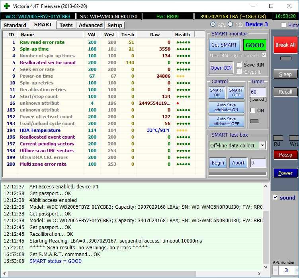Open the Advanced tab
299x278 pixels.
[x=91, y=25]
